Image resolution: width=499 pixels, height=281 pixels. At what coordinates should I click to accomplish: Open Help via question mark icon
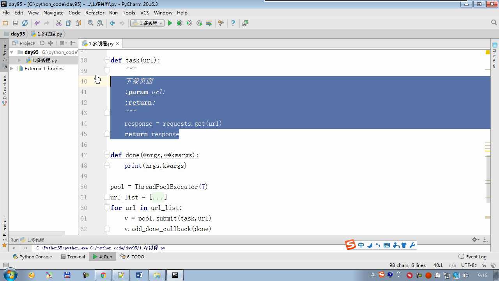[x=233, y=23]
